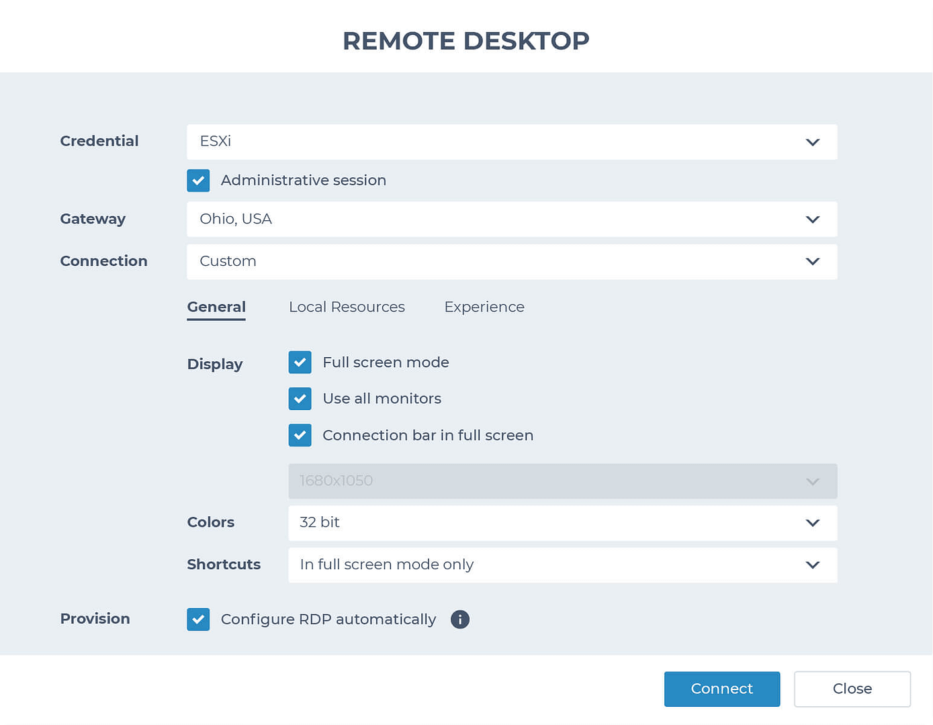933x725 pixels.
Task: Open the Colors dropdown set to 32 bit
Action: point(563,523)
